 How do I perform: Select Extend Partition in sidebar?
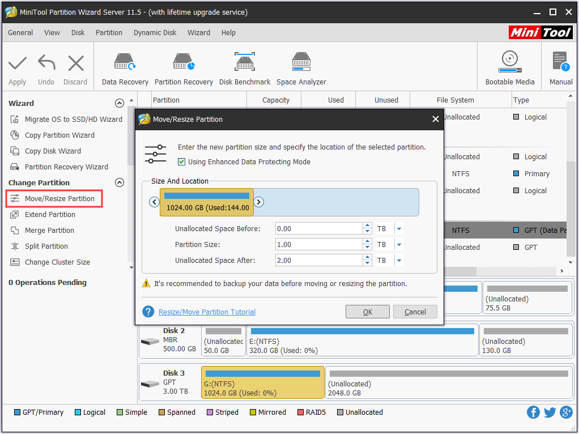click(43, 215)
